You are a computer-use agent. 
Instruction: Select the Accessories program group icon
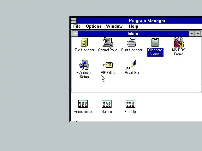[x=83, y=104]
